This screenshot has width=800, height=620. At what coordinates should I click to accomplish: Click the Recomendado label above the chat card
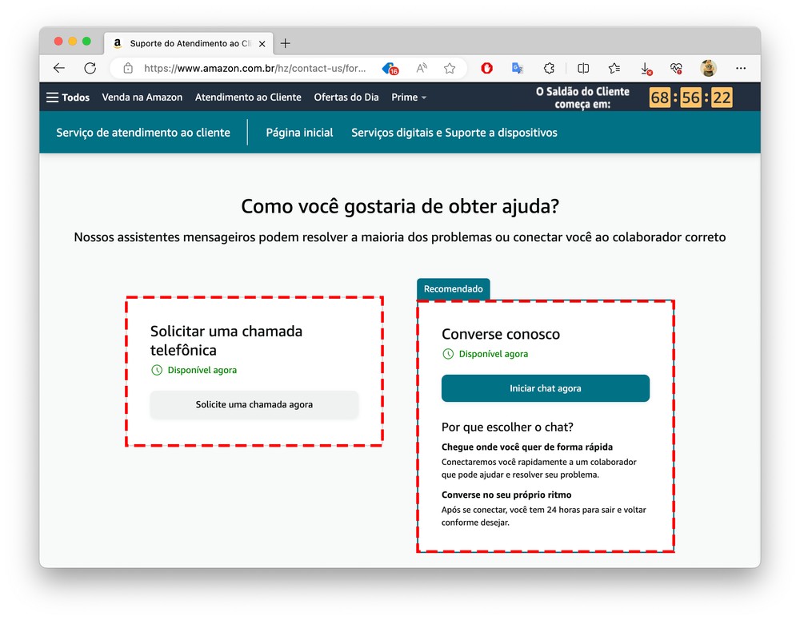(453, 289)
